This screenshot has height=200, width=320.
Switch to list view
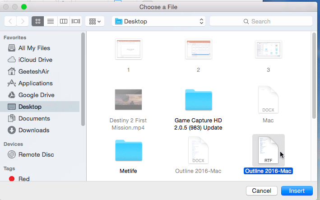click(51, 21)
